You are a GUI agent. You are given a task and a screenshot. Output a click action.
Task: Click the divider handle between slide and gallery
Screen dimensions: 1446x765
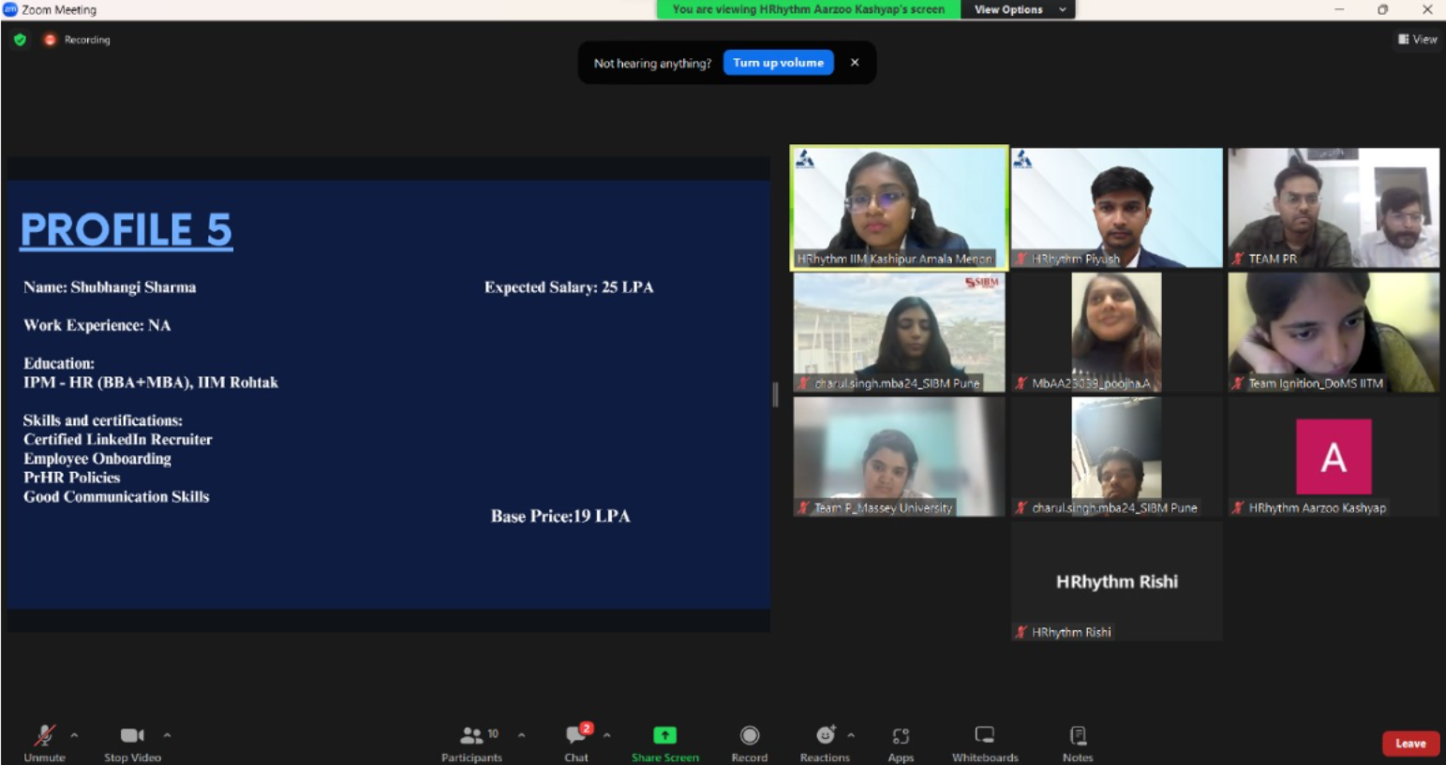[x=775, y=394]
